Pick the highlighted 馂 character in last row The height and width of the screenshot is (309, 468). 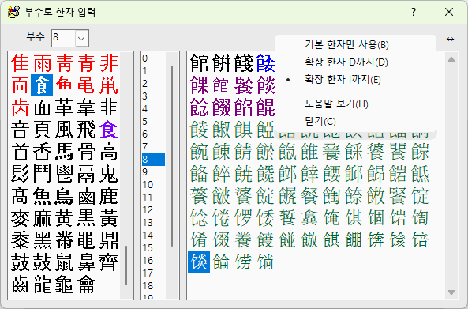point(199,262)
